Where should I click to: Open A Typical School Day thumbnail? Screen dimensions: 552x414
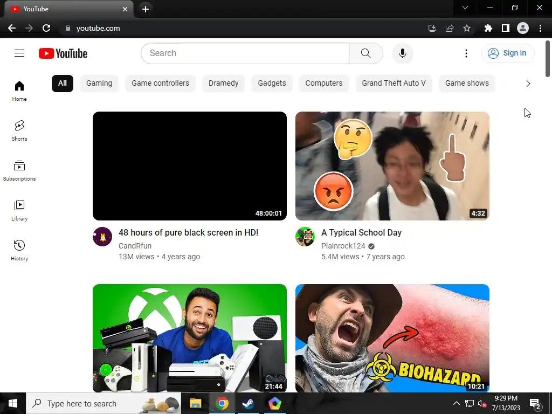pyautogui.click(x=392, y=166)
